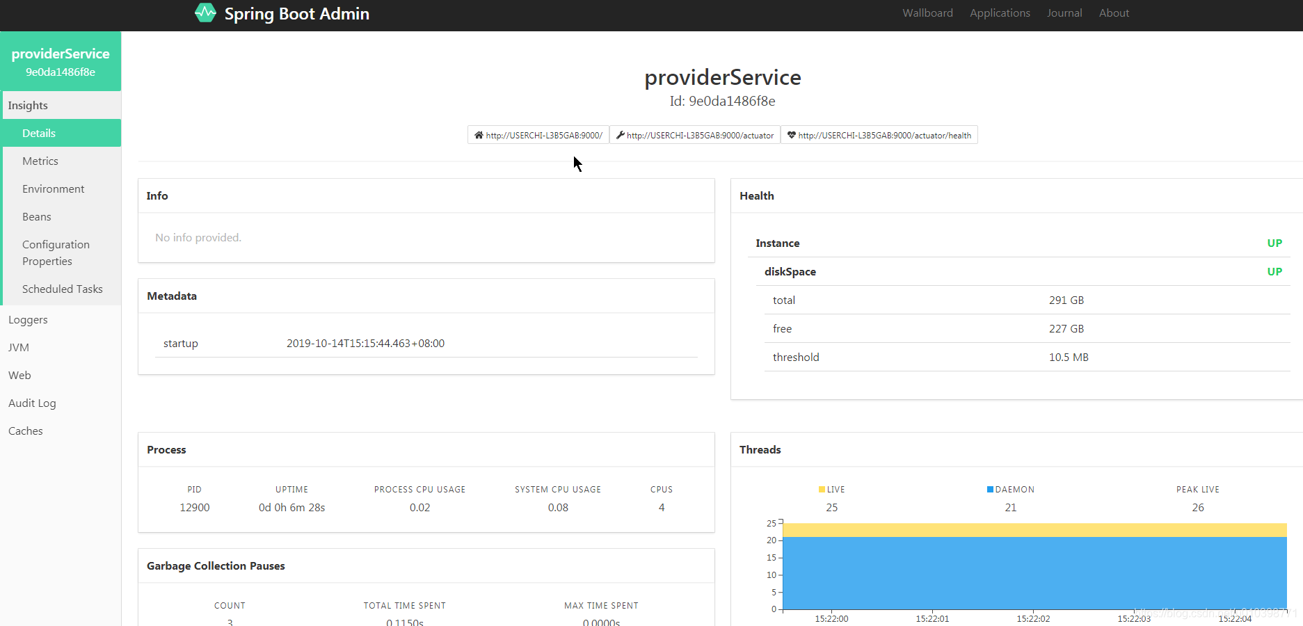Click the providerService page heading
This screenshot has height=626, width=1303.
click(x=722, y=77)
